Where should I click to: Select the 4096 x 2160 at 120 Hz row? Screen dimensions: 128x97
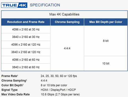tap(26, 44)
